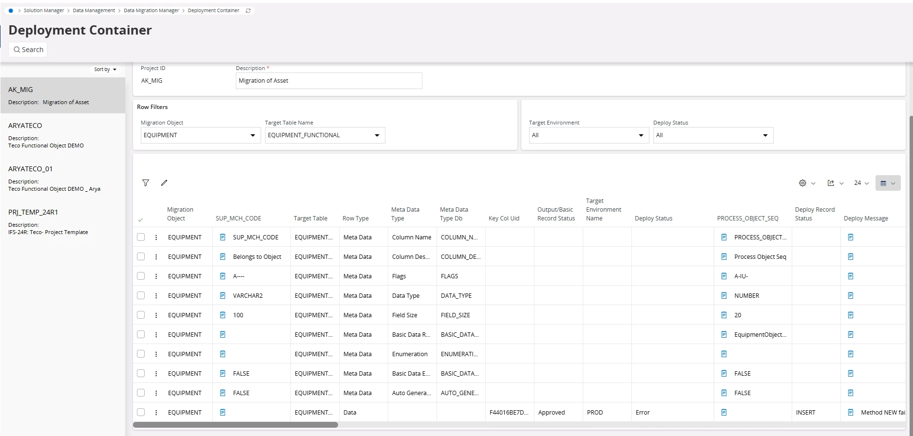913x436 pixels.
Task: Open note icon beside value 100
Action: 223,315
